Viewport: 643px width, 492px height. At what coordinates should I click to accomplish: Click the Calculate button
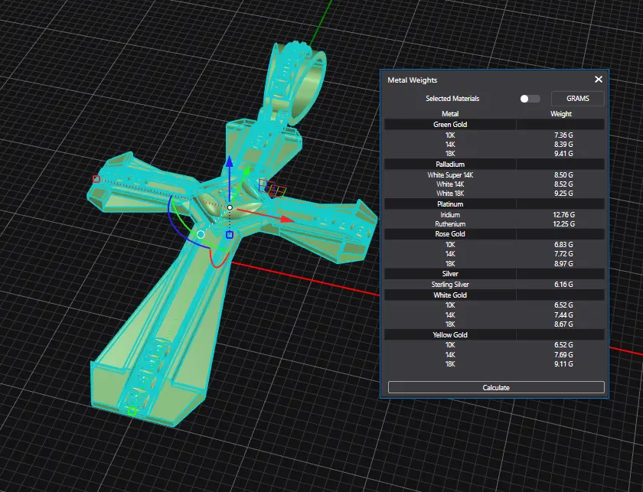point(496,387)
